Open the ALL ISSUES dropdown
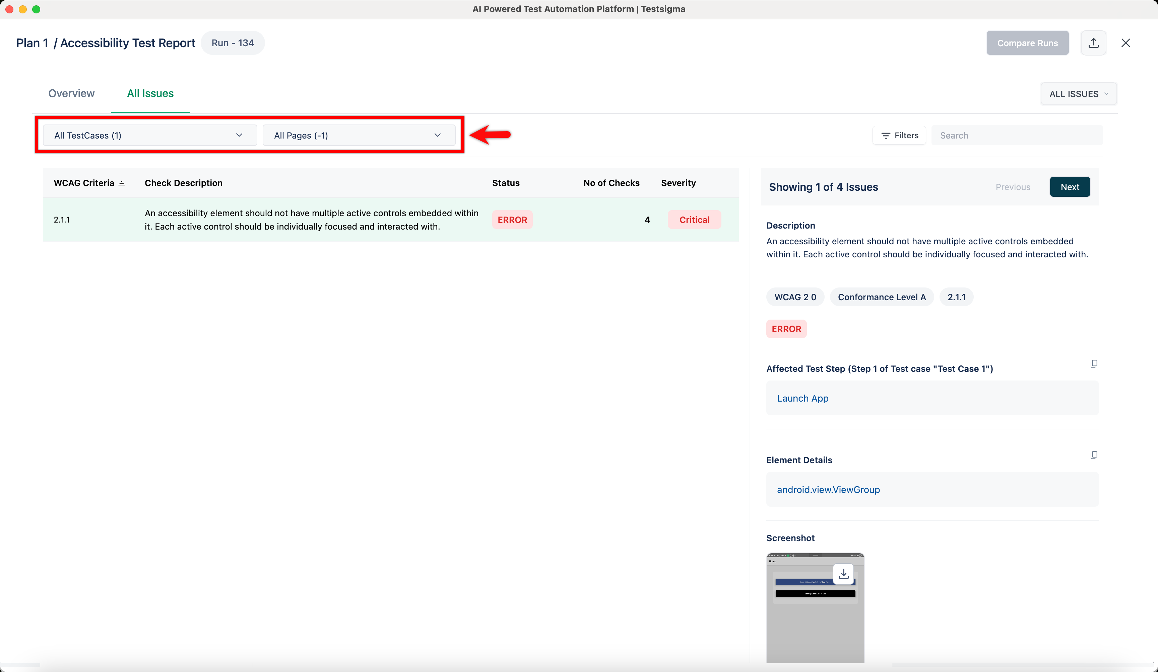 click(x=1078, y=94)
